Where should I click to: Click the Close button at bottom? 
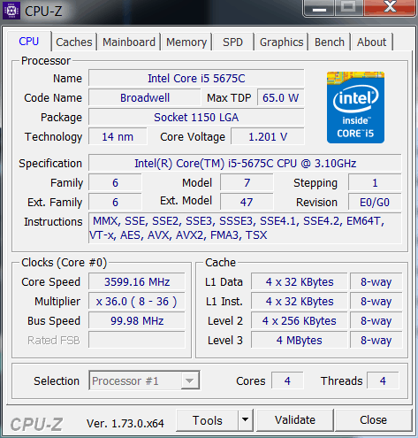point(373,420)
